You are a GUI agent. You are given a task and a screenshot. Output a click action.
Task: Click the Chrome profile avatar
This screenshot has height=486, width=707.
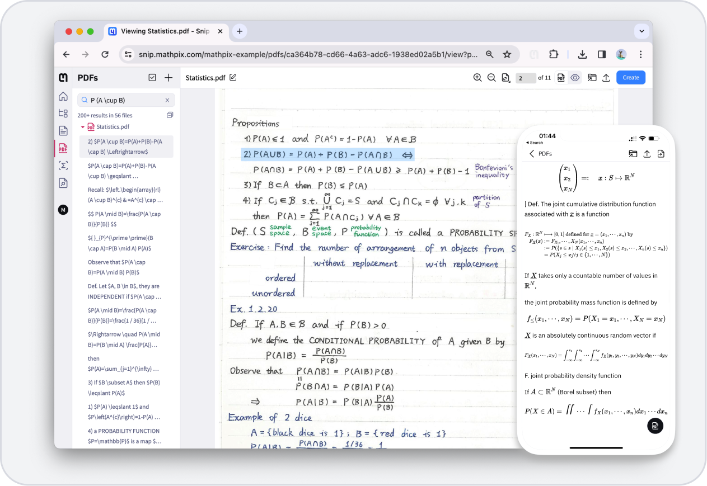click(x=621, y=54)
